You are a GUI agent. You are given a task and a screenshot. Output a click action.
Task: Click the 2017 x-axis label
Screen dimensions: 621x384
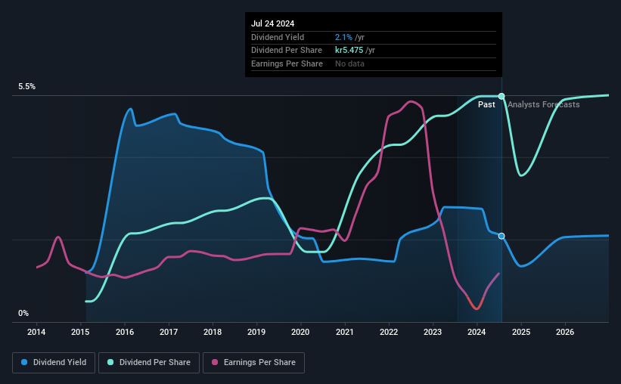(x=169, y=332)
